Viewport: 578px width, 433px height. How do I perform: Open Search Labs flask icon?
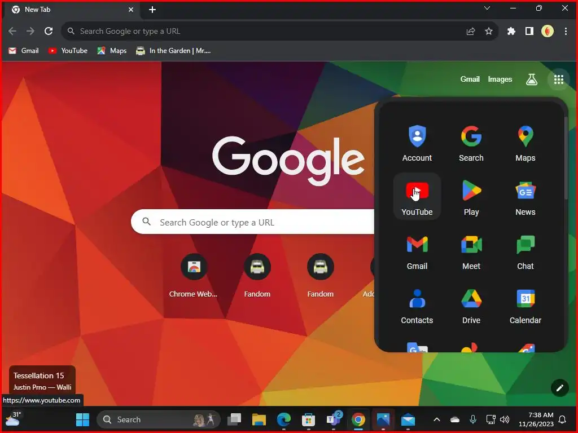pyautogui.click(x=531, y=79)
